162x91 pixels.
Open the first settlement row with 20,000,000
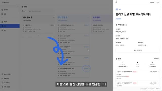coord(137,75)
